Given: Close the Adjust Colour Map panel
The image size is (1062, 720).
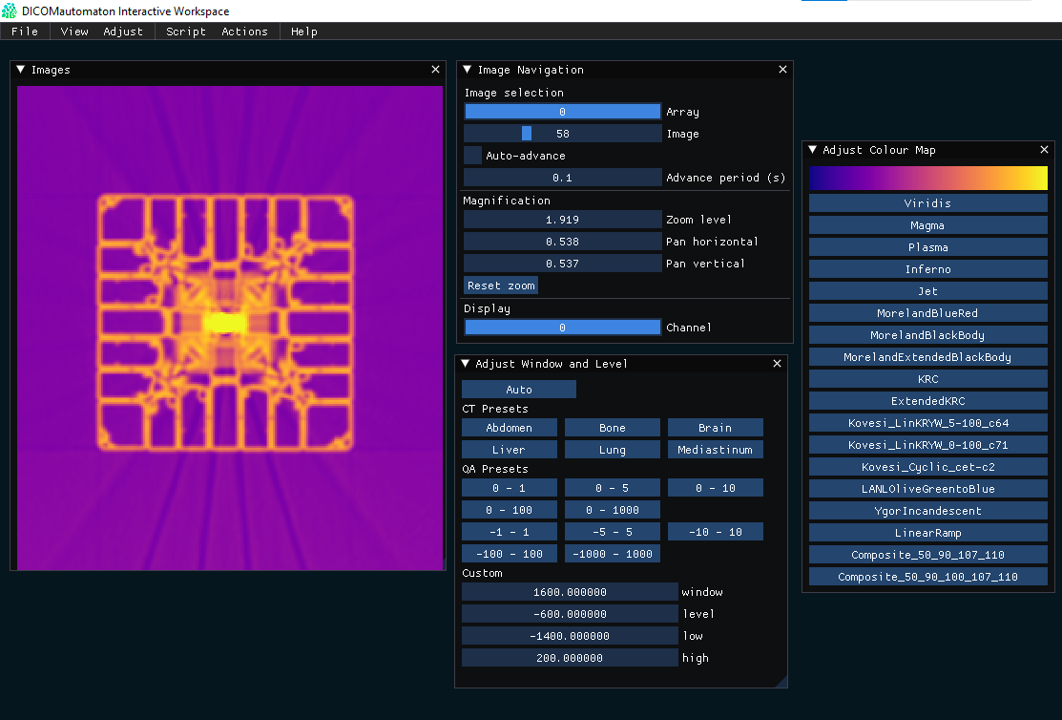Looking at the screenshot, I should (x=1044, y=150).
